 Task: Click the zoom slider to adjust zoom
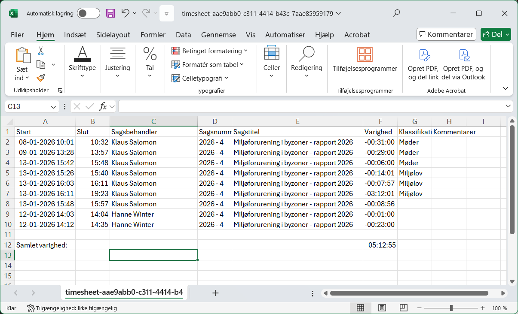pyautogui.click(x=451, y=308)
